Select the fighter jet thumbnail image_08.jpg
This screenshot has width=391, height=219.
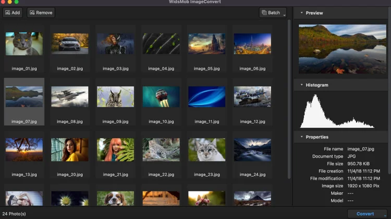click(70, 97)
